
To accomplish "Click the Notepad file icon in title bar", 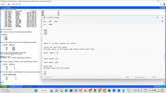I will (x=45, y=18).
